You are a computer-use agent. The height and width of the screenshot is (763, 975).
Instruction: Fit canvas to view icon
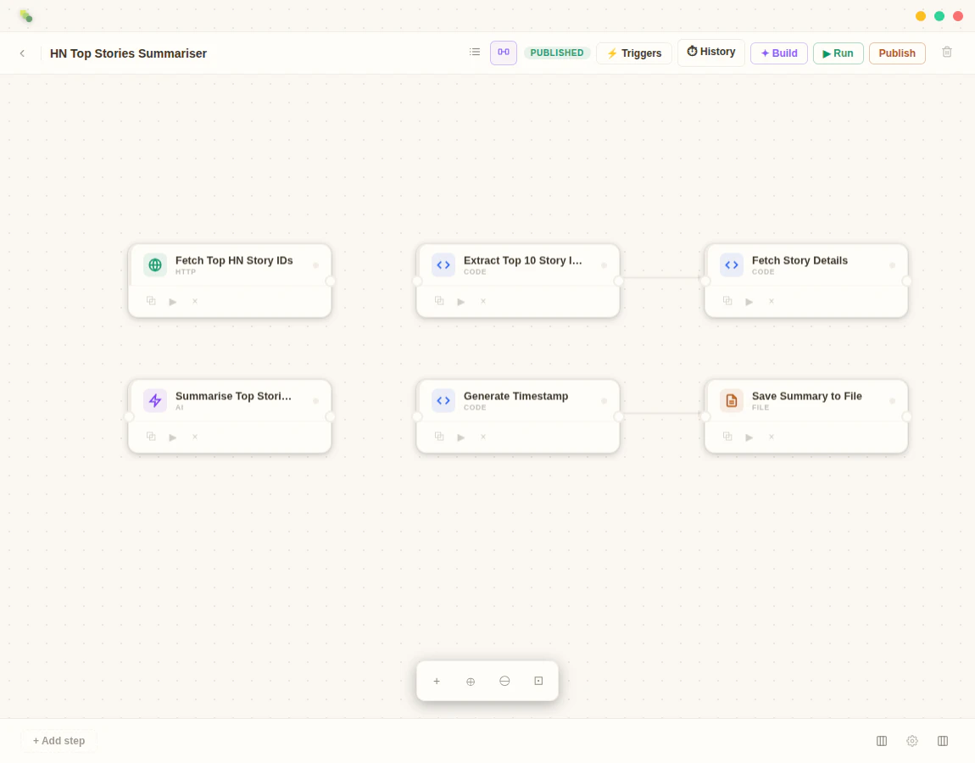point(538,681)
